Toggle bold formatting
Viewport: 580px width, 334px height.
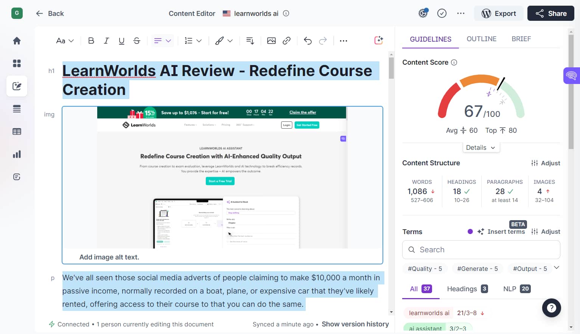coord(91,41)
